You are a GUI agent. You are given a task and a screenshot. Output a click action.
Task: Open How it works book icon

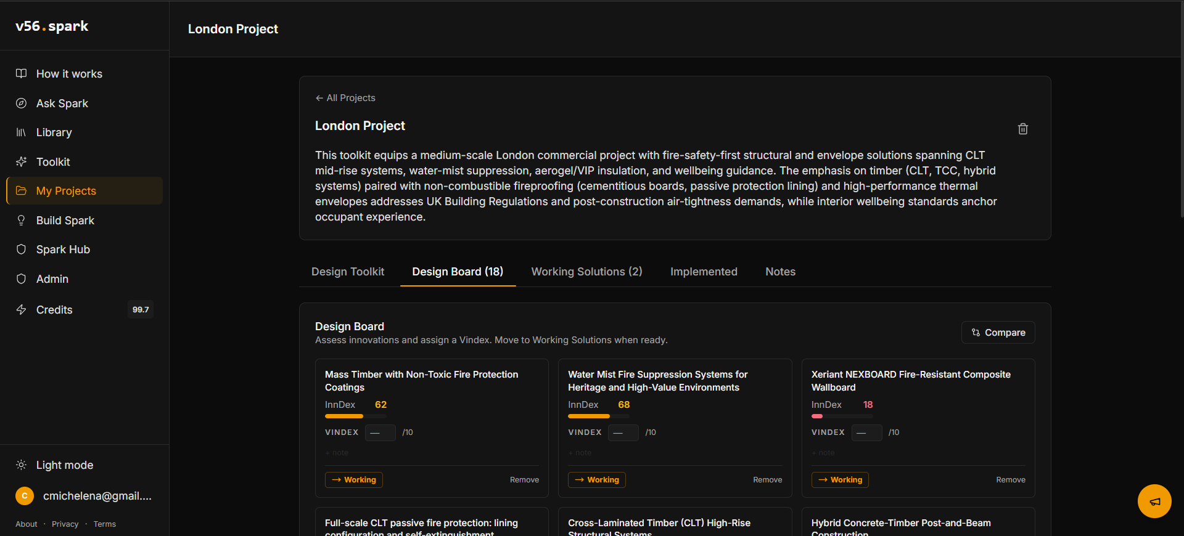[21, 73]
